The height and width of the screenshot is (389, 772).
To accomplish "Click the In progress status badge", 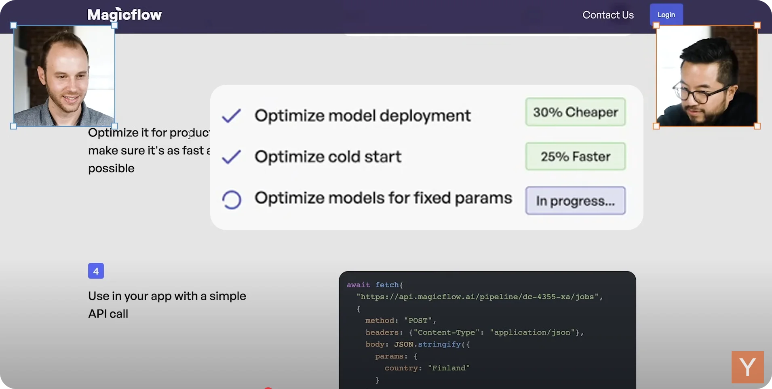I will click(575, 200).
